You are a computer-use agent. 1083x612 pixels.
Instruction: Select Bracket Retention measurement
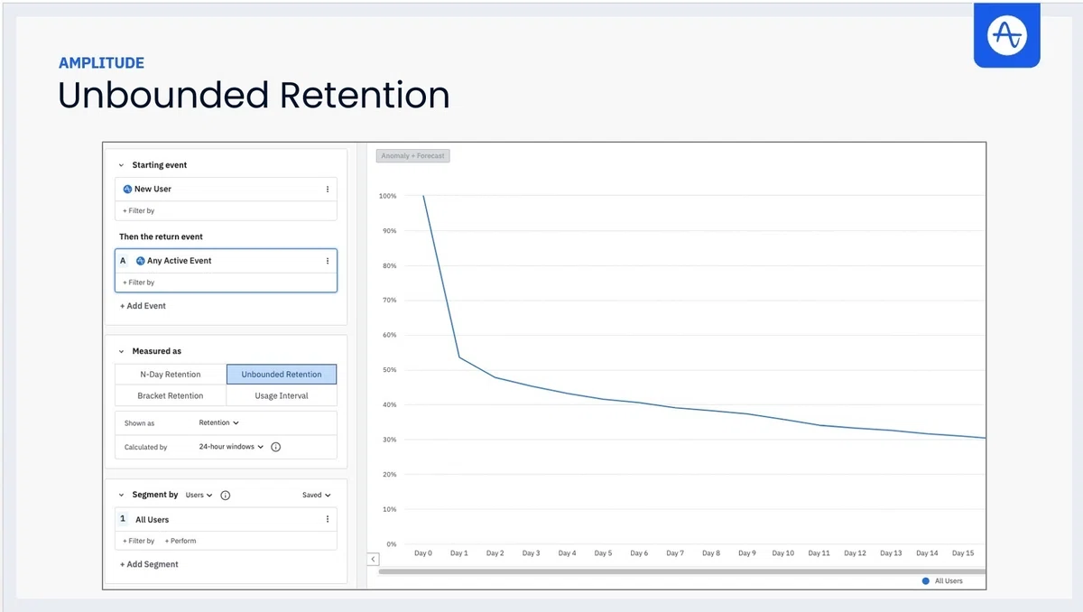click(171, 396)
